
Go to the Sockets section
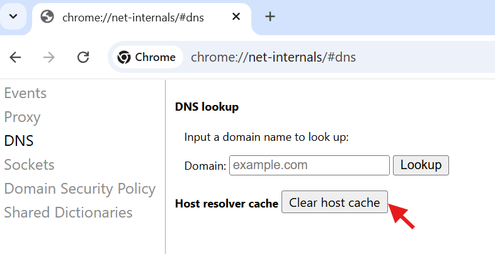29,165
